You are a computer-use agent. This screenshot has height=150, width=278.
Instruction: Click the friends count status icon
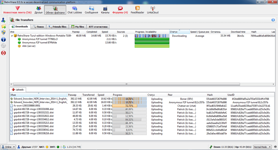click(19, 147)
